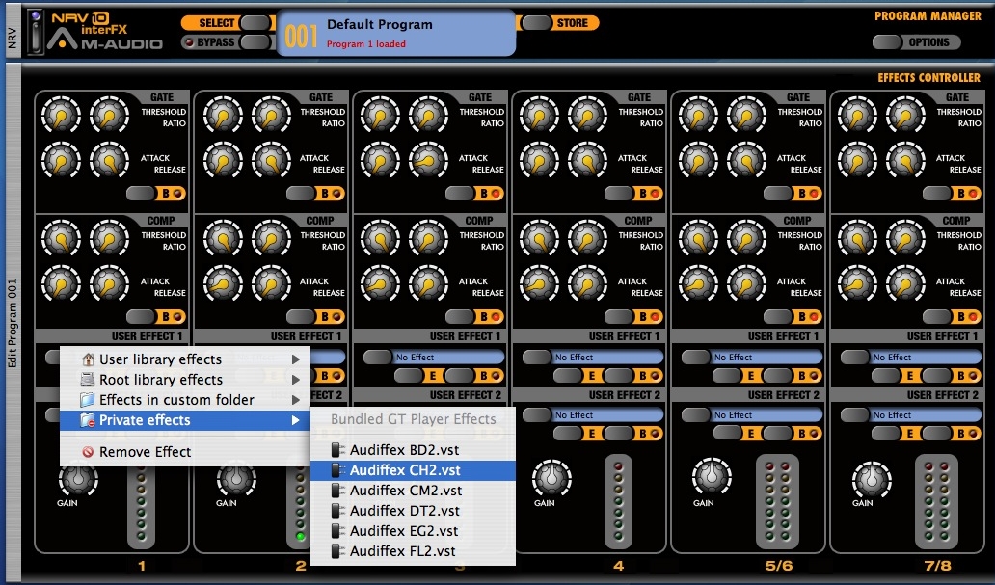Toggle the SELECT switch
This screenshot has width=995, height=585.
[x=255, y=23]
